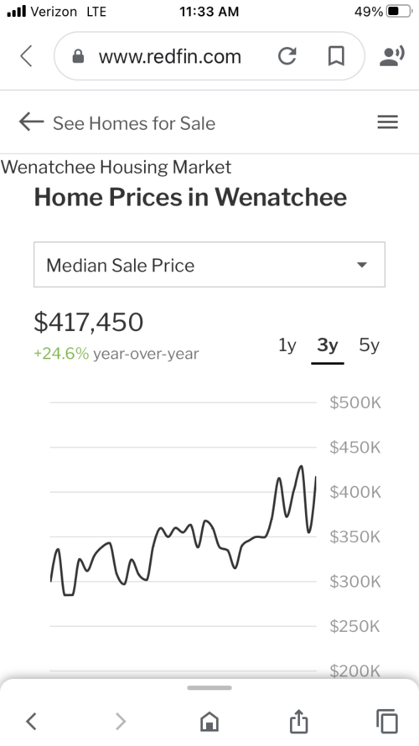Image resolution: width=419 pixels, height=746 pixels.
Task: Open See Homes for Sale link
Action: pyautogui.click(x=133, y=123)
